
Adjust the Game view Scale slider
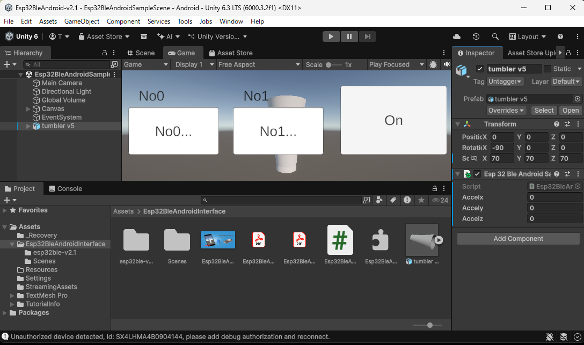tap(329, 64)
